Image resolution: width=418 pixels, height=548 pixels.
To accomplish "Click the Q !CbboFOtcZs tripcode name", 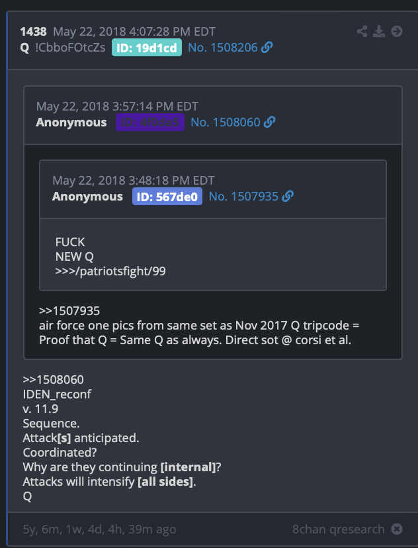I will (63, 48).
